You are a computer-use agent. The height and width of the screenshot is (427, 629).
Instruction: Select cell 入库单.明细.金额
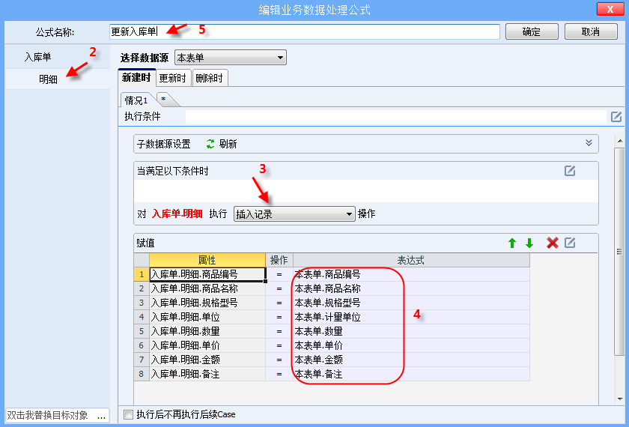207,360
